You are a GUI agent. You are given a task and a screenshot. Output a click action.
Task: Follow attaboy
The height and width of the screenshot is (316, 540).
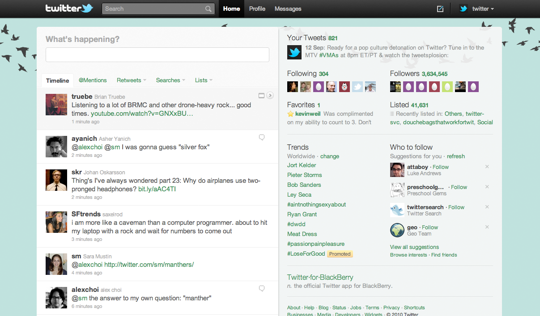441,167
